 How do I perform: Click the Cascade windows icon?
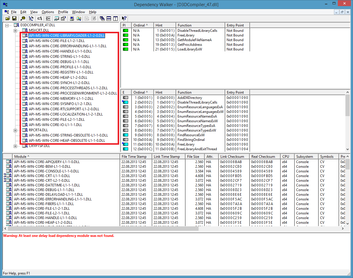(x=102, y=18)
